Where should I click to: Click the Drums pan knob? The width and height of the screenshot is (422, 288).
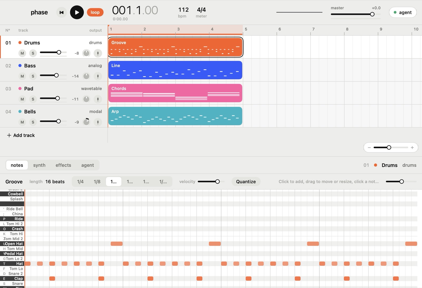(x=86, y=53)
